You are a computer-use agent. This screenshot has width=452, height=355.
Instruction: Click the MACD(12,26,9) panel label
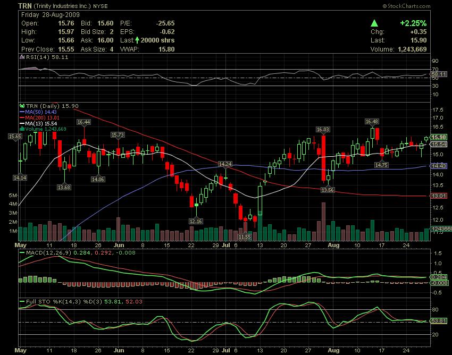[48, 253]
